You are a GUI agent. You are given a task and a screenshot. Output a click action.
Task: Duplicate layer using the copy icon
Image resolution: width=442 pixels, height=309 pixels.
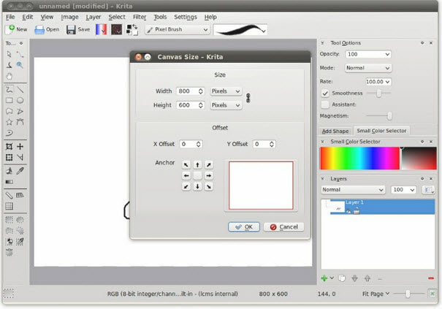tap(342, 278)
